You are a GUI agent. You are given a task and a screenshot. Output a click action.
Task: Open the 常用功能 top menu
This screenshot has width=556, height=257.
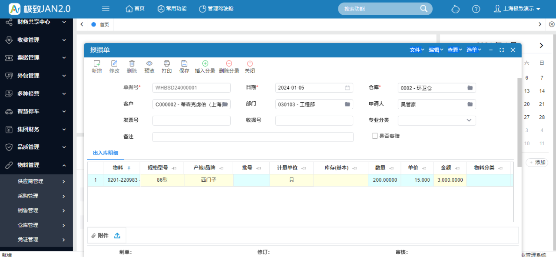[174, 9]
